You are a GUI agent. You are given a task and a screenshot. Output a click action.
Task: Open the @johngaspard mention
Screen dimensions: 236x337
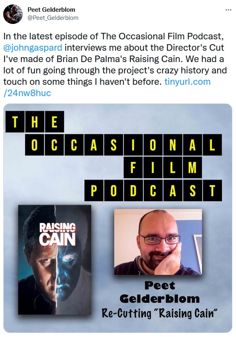(33, 47)
